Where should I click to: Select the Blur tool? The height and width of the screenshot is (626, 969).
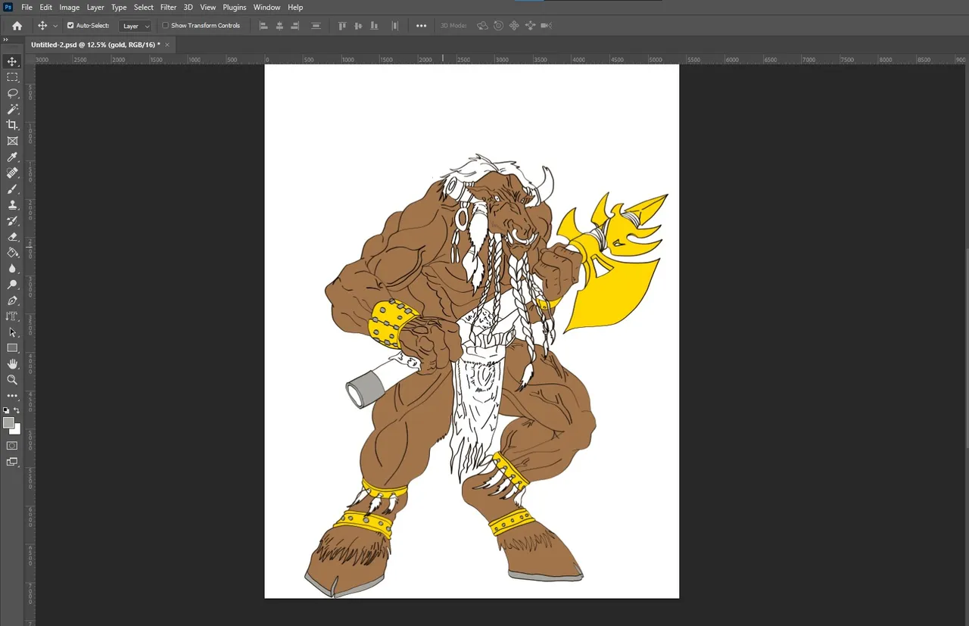[12, 269]
